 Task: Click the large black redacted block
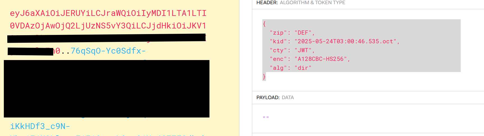[x=107, y=89]
